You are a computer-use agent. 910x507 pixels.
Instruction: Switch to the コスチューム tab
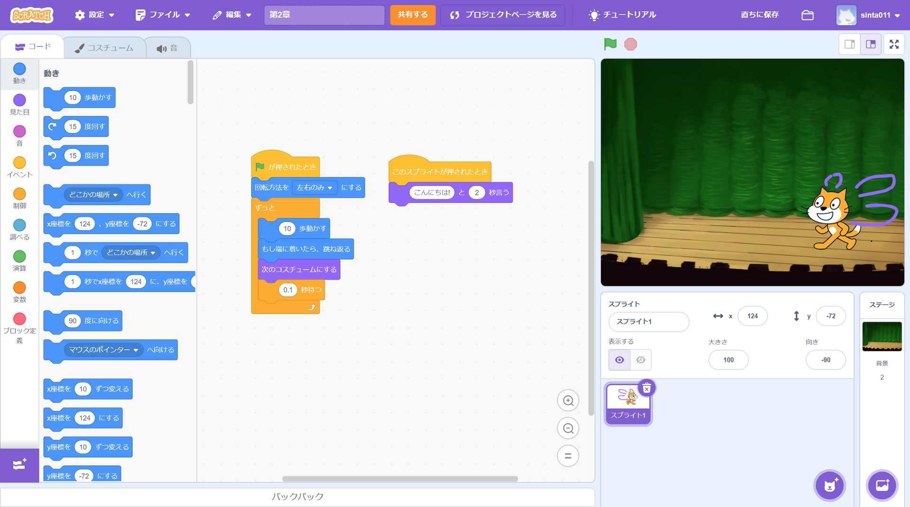click(104, 48)
